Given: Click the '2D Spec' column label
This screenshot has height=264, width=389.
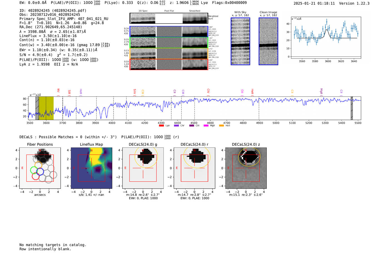Looking at the screenshot, I should [x=143, y=11].
